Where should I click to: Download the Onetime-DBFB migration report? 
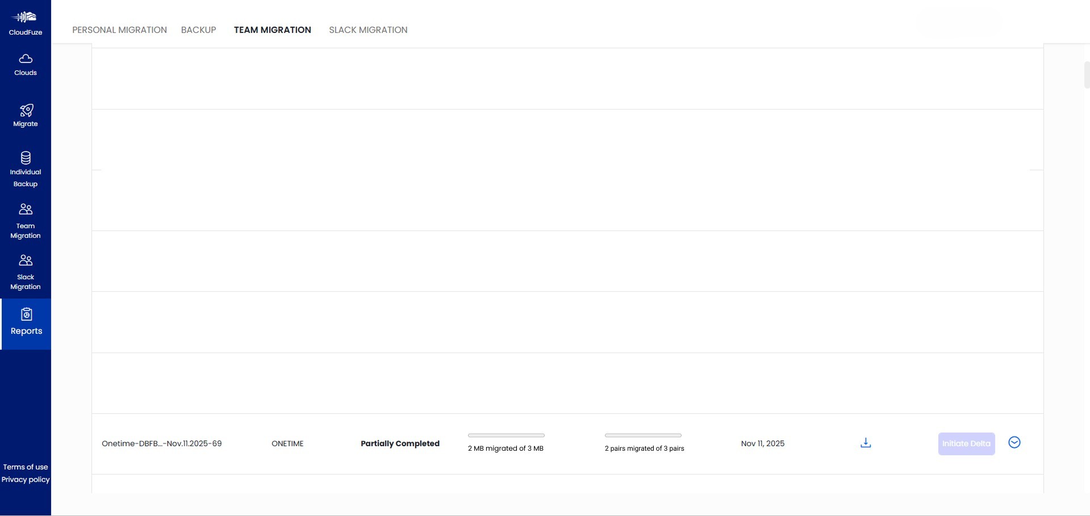tap(865, 443)
